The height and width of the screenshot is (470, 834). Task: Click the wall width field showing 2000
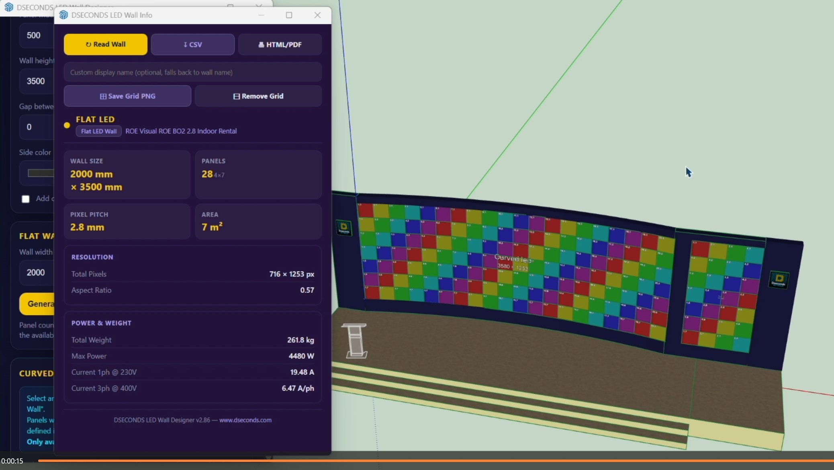tap(37, 273)
